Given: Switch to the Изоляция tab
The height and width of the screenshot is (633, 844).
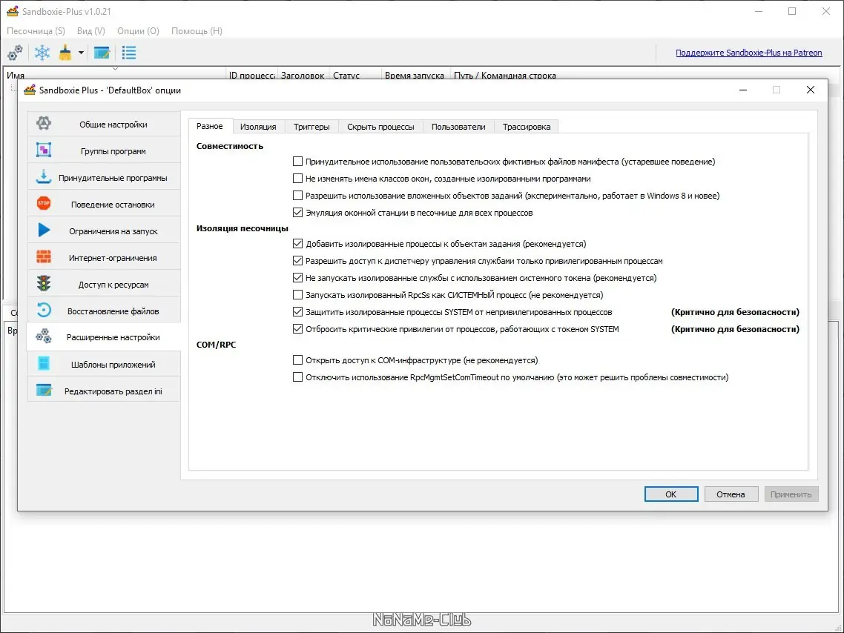Looking at the screenshot, I should 258,127.
